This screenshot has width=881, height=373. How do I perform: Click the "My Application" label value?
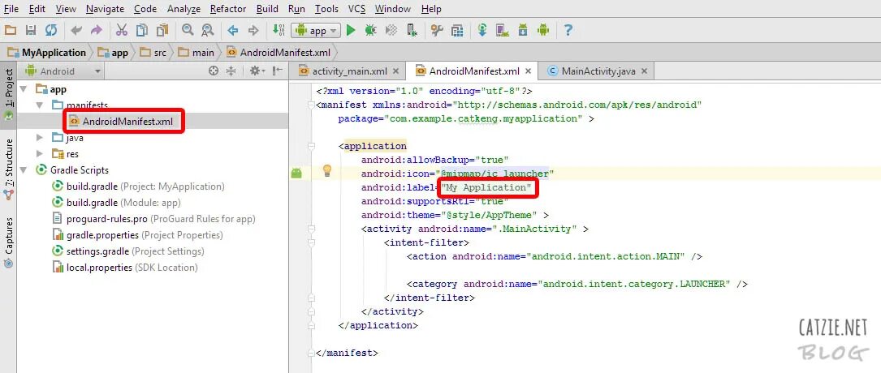pos(487,187)
